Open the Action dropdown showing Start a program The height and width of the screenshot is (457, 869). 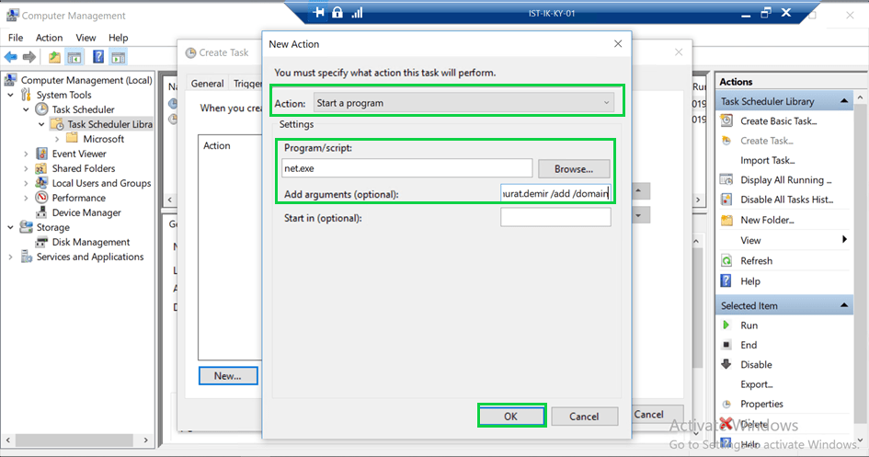click(x=463, y=103)
